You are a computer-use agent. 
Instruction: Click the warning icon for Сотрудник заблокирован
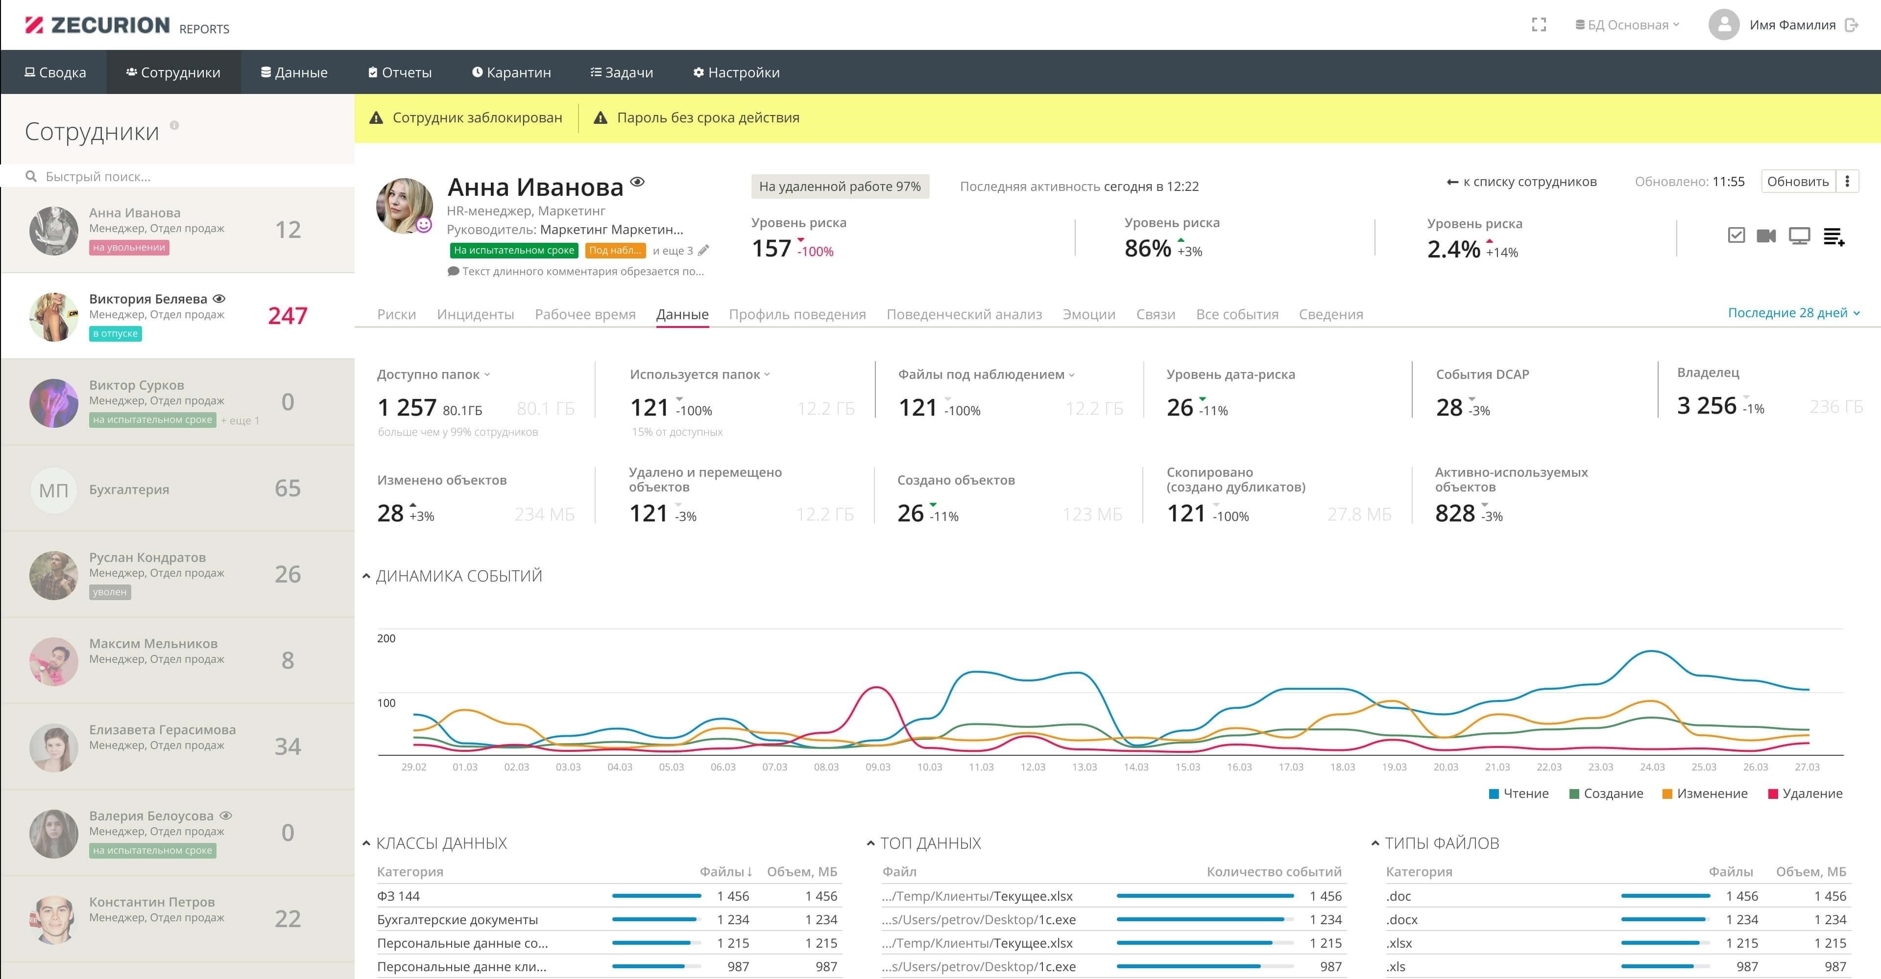[x=376, y=117]
